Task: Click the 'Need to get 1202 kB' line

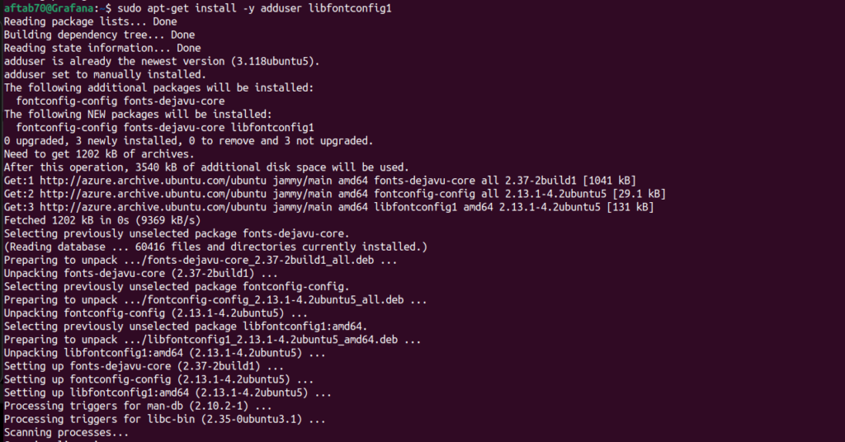Action: click(x=99, y=154)
